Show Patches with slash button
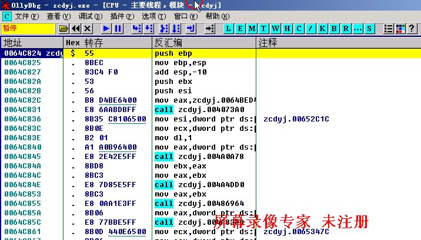This screenshot has width=421, height=240. [310, 28]
